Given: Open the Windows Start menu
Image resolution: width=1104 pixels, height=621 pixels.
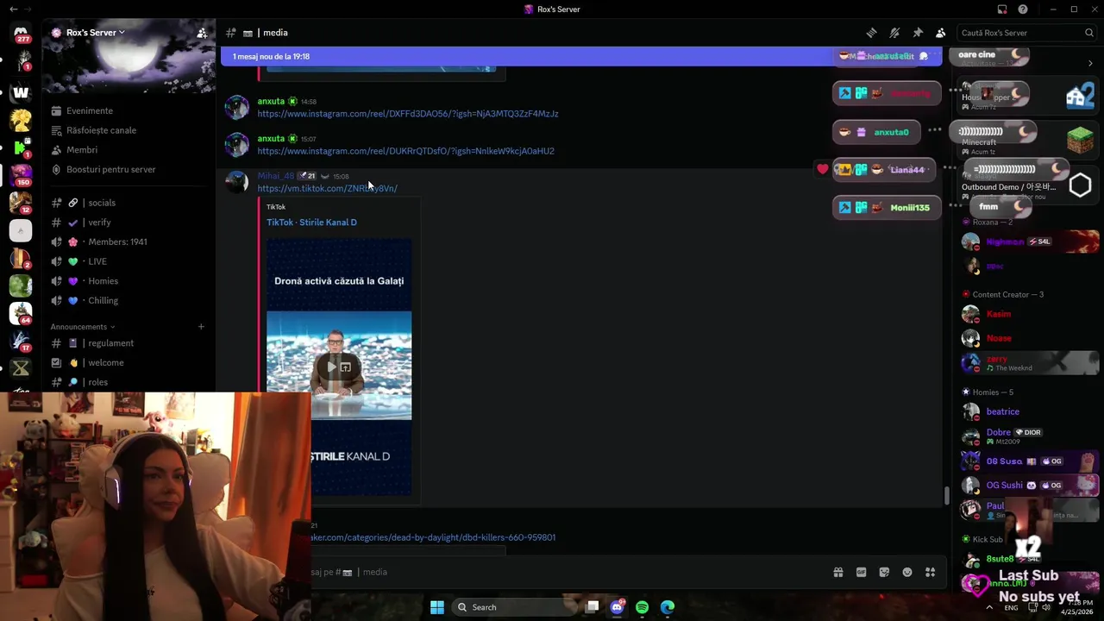Looking at the screenshot, I should coord(437,607).
